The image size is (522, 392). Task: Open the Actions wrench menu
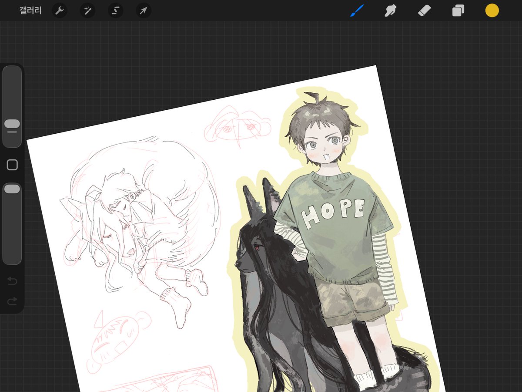pyautogui.click(x=60, y=10)
